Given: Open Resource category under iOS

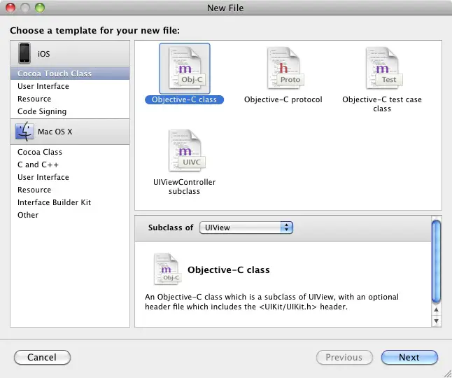Looking at the screenshot, I should [34, 99].
